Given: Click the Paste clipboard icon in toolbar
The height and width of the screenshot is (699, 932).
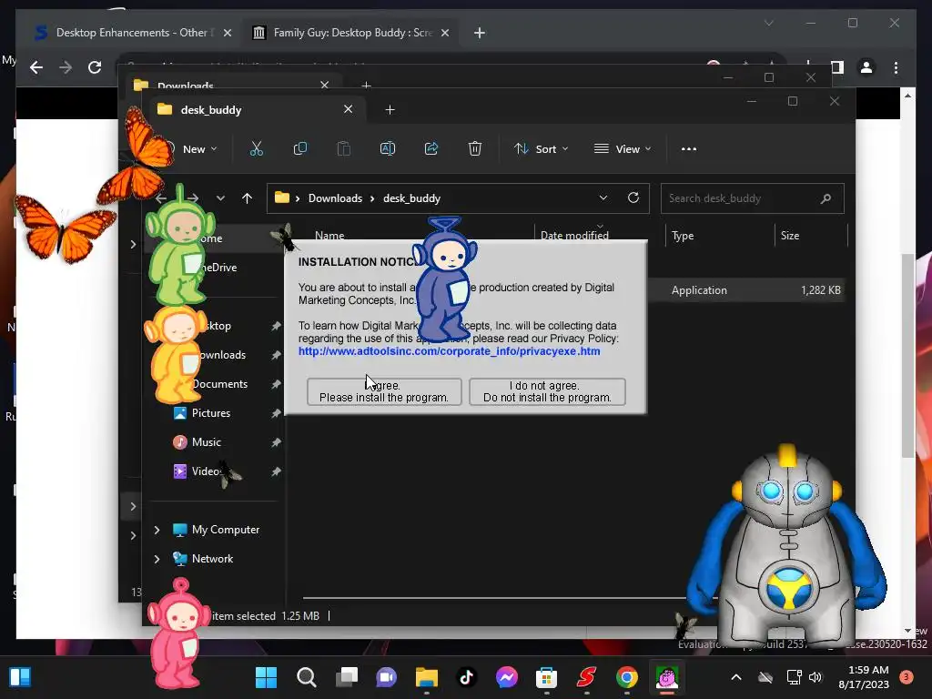Looking at the screenshot, I should pos(343,148).
